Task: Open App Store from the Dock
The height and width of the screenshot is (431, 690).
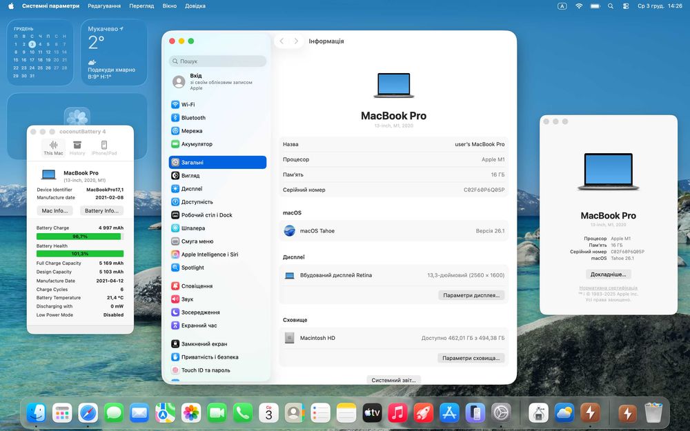Action: [x=449, y=413]
